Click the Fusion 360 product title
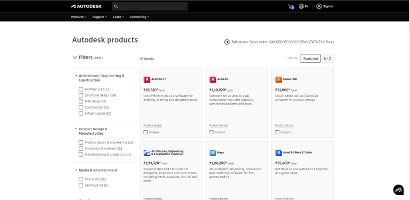The width and height of the screenshot is (410, 200). click(290, 79)
